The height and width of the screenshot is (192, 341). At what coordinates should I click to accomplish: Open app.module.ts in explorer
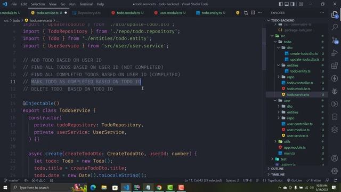click(295, 147)
